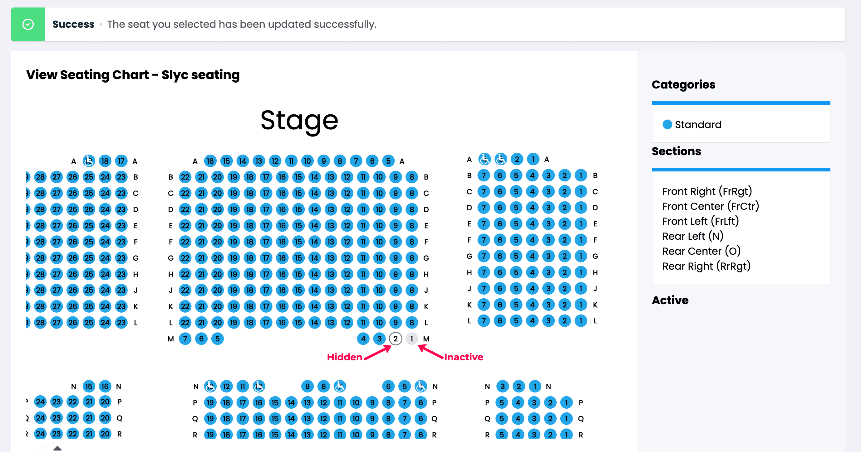Expand the small up-arrow at bottom left
The width and height of the screenshot is (861, 452).
pyautogui.click(x=57, y=448)
